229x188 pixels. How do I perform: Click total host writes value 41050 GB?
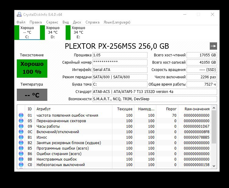(x=202, y=62)
